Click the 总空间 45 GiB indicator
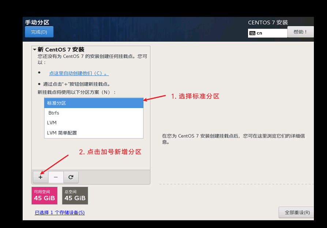 click(75, 196)
